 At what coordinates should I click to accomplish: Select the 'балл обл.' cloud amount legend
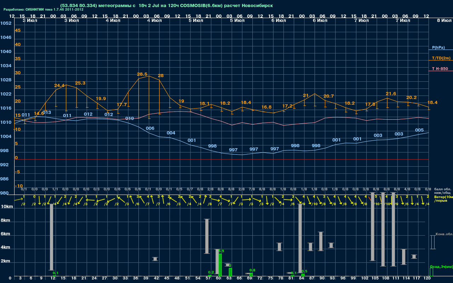[443, 190]
